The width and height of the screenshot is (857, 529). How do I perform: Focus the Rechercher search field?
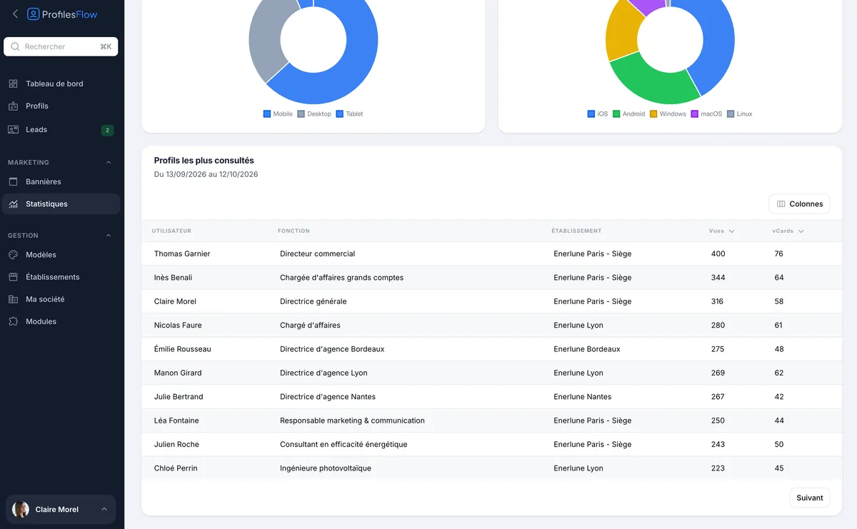pyautogui.click(x=61, y=46)
